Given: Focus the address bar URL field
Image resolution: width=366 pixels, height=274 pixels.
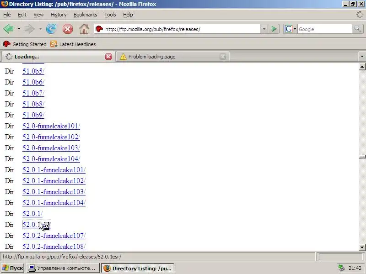Looking at the screenshot, I should click(x=177, y=29).
